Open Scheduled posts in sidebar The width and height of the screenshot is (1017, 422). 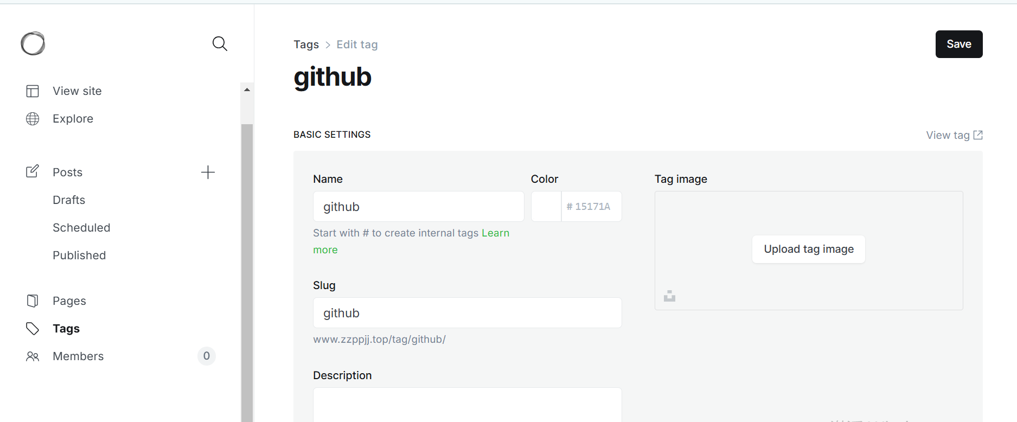click(x=81, y=228)
